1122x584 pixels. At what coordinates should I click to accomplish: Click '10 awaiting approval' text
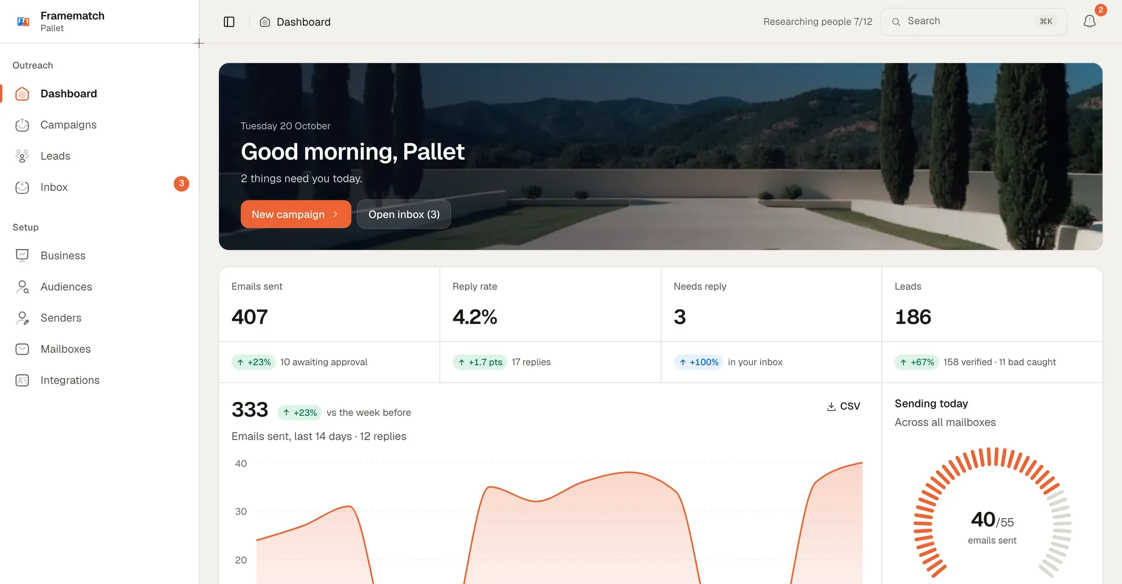(x=324, y=362)
